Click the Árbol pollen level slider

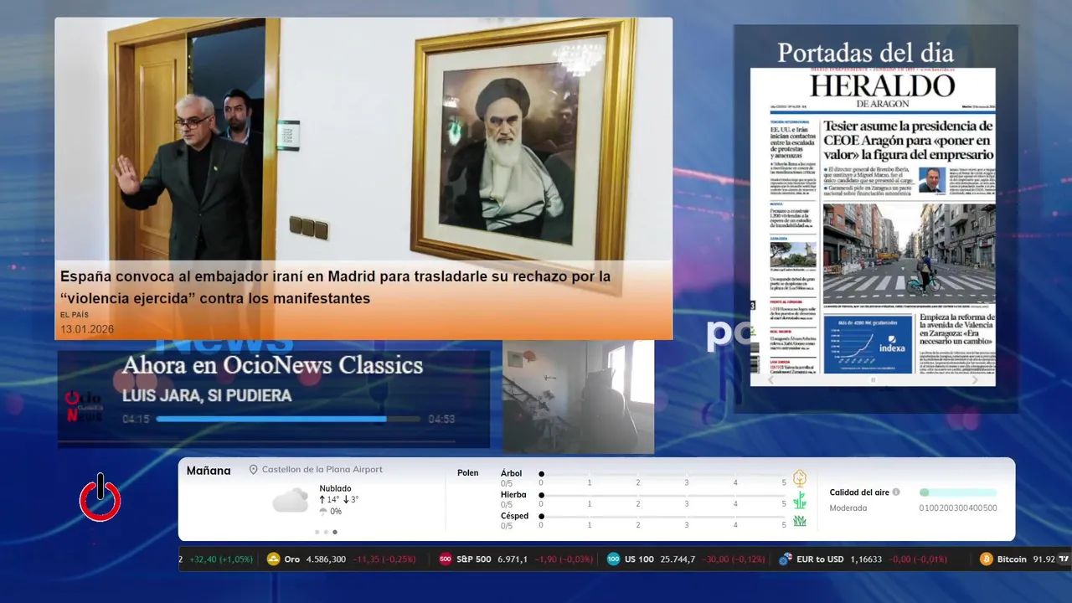pyautogui.click(x=662, y=474)
